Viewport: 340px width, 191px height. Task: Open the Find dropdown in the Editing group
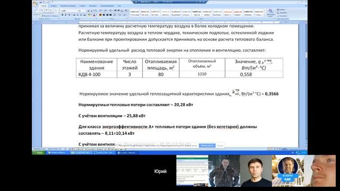coord(282,10)
